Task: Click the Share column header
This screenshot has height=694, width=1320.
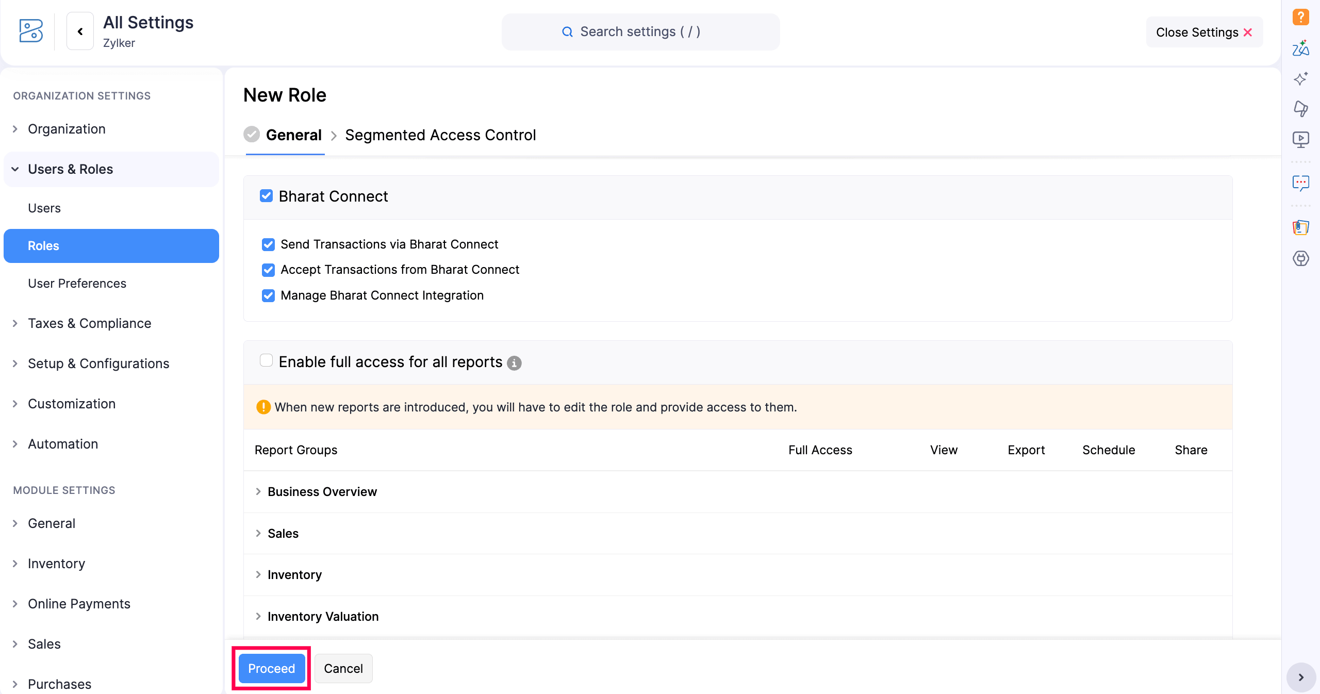Action: point(1191,450)
